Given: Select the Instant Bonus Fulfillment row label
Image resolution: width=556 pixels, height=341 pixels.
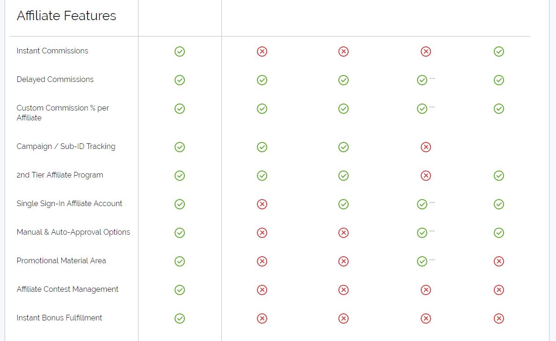Looking at the screenshot, I should click(x=59, y=318).
